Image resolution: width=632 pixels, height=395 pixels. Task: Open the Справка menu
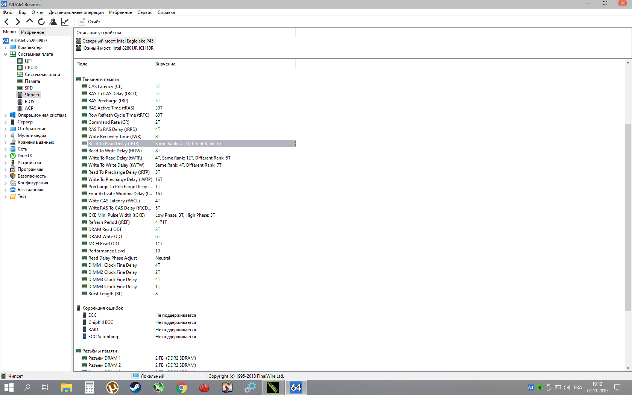[166, 12]
